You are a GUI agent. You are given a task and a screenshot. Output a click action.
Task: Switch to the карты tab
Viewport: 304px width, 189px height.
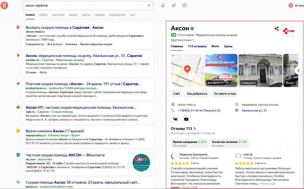[x=86, y=15]
